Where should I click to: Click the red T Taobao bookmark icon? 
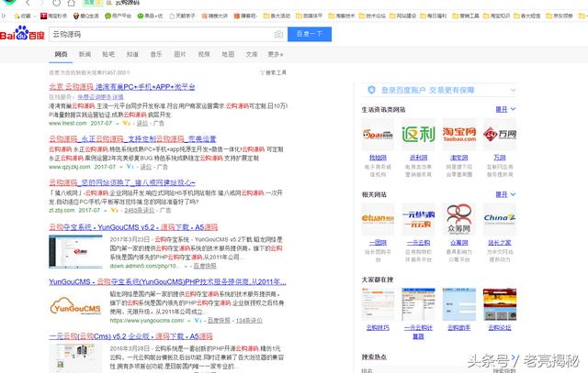[43, 16]
